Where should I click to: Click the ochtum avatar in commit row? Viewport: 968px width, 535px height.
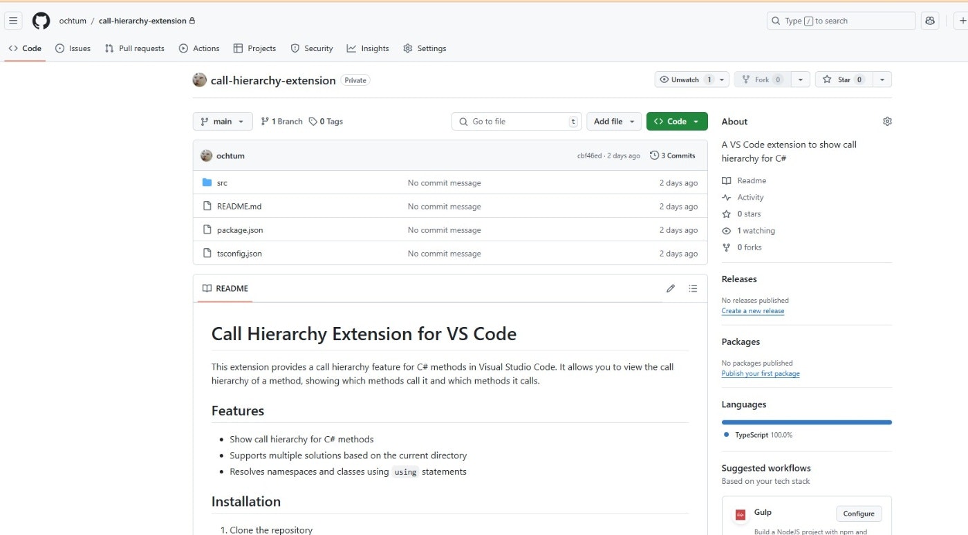(206, 156)
